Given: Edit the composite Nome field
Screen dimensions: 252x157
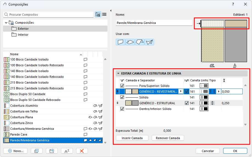Looking at the screenshot, I should (x=154, y=23).
